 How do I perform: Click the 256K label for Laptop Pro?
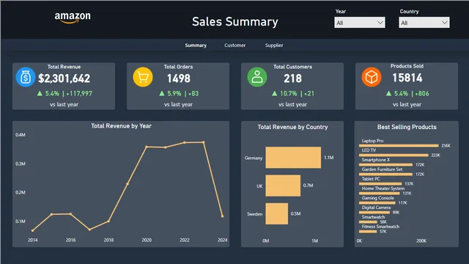[446, 146]
